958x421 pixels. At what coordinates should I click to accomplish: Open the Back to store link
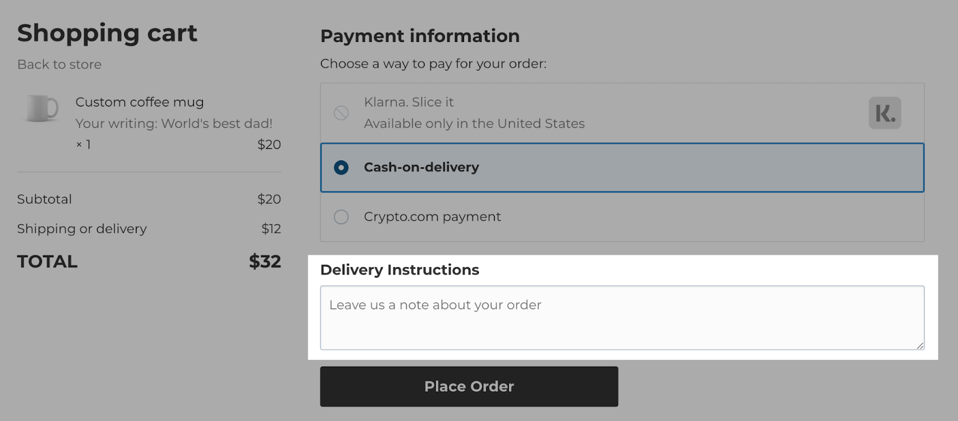[x=59, y=64]
